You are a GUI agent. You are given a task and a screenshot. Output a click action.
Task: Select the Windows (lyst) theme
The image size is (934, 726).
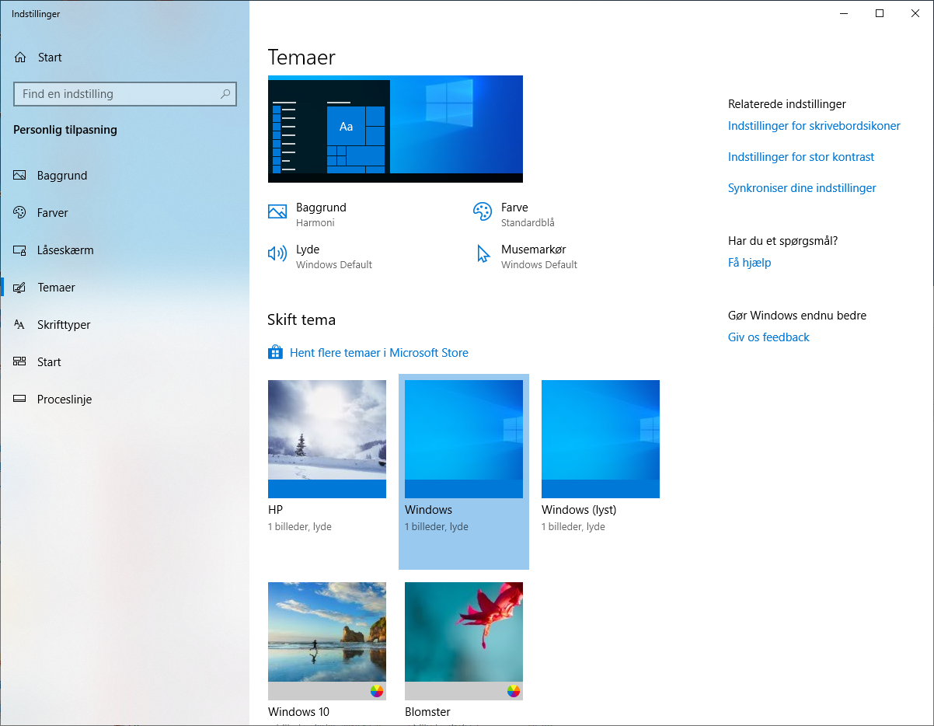[600, 438]
